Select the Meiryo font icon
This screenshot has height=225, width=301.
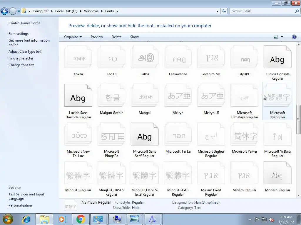[x=178, y=96]
